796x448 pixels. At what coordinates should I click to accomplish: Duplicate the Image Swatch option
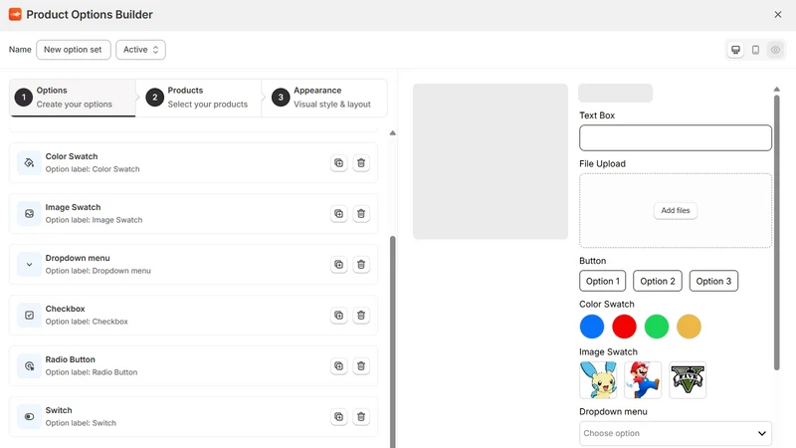[338, 214]
